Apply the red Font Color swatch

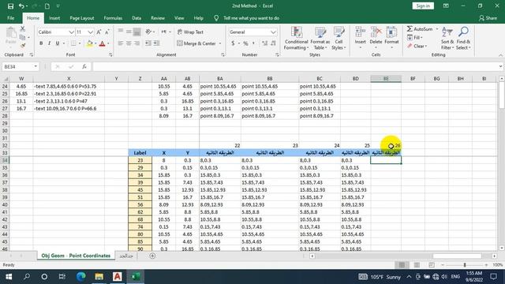(102, 43)
